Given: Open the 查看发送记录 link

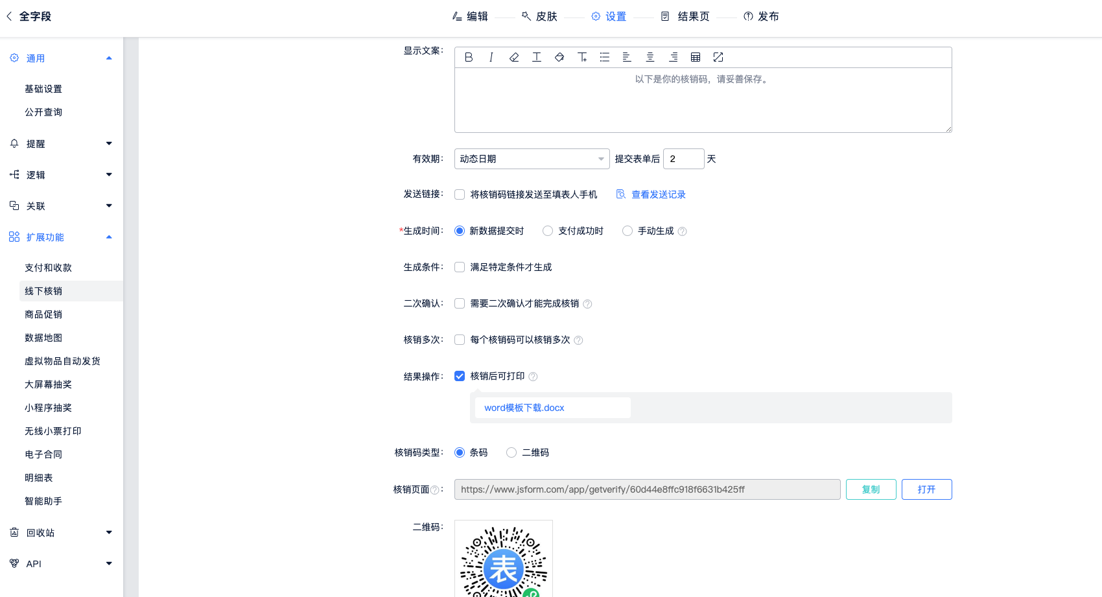Looking at the screenshot, I should pos(658,194).
